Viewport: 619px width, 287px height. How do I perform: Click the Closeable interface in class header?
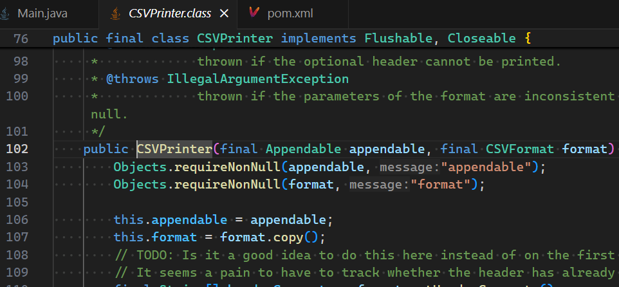[x=481, y=39]
